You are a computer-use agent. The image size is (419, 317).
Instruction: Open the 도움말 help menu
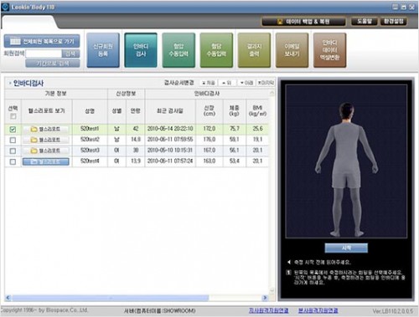click(x=365, y=22)
